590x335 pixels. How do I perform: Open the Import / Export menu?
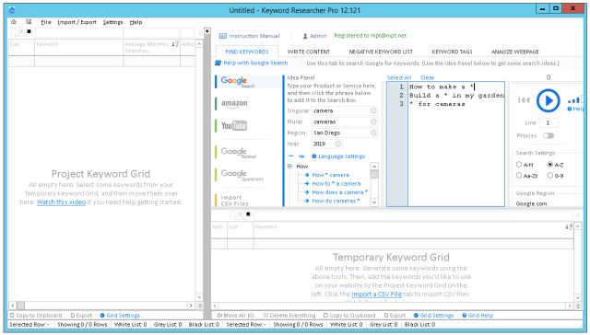pos(77,22)
